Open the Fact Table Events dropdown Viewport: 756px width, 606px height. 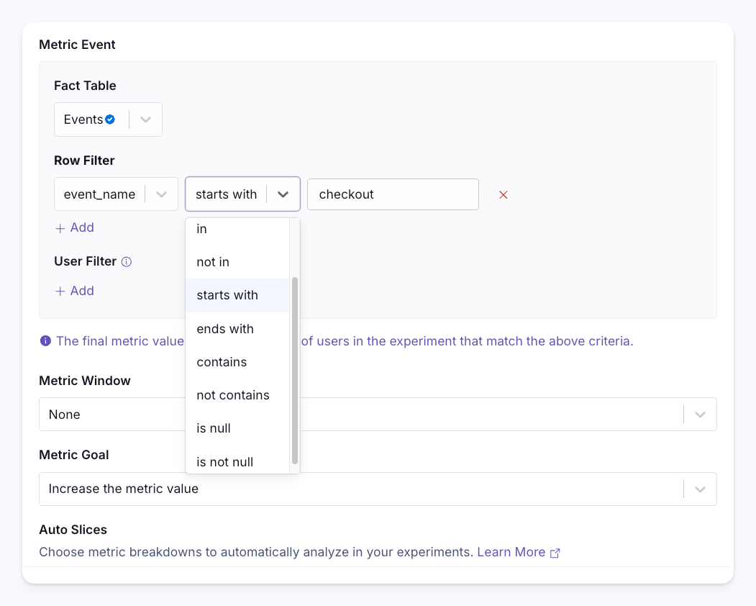[146, 119]
